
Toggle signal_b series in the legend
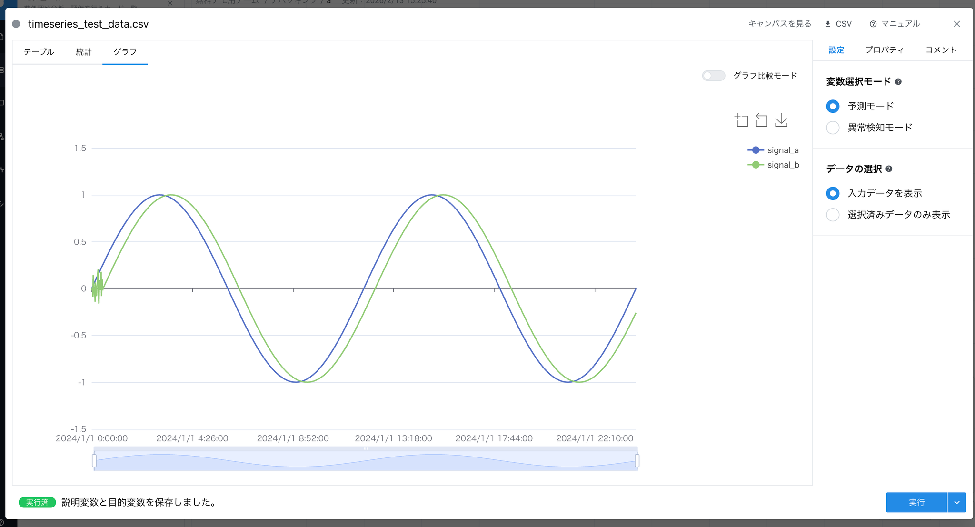click(773, 165)
